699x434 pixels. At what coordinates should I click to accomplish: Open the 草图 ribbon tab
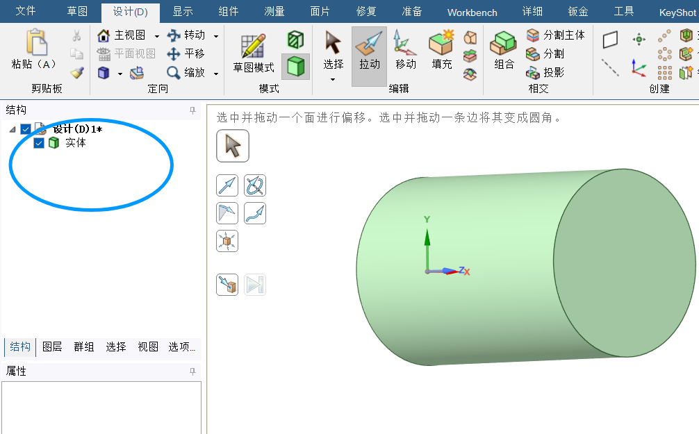click(x=77, y=12)
